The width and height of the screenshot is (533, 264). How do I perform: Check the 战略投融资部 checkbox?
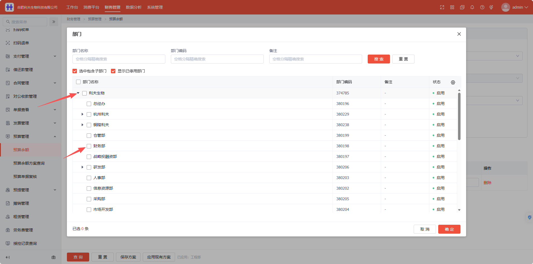(89, 157)
